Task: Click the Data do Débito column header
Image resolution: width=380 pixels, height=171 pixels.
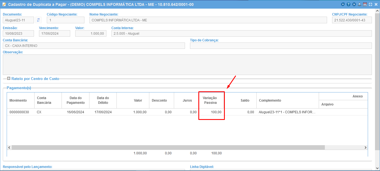Action: tap(103, 100)
